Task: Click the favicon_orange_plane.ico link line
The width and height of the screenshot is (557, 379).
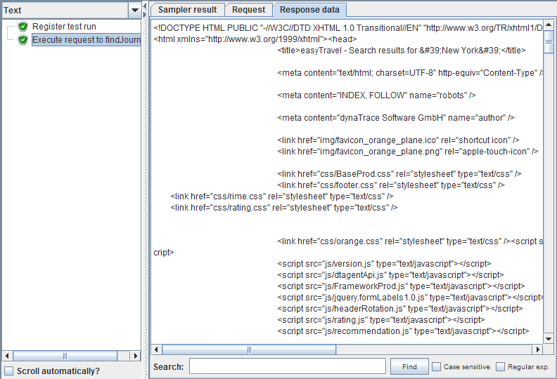Action: (x=398, y=140)
